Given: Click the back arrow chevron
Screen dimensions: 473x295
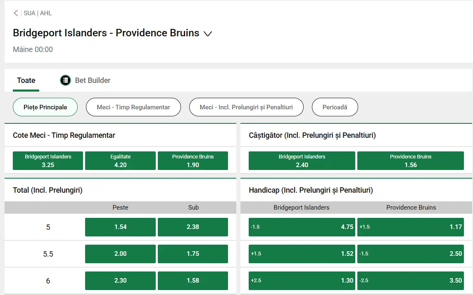Looking at the screenshot, I should pos(15,13).
